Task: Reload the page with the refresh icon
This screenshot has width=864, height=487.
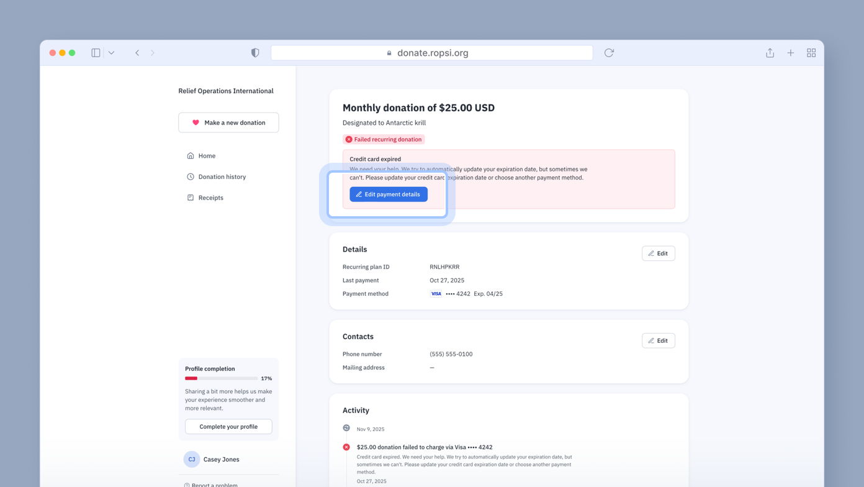Action: point(609,53)
